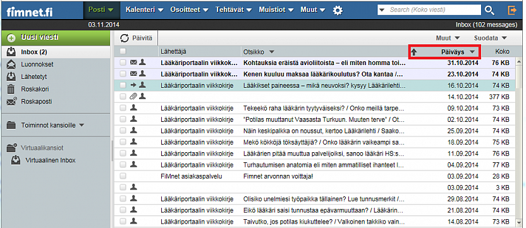Click the green plus icon of Uusi viesti

click(x=11, y=38)
